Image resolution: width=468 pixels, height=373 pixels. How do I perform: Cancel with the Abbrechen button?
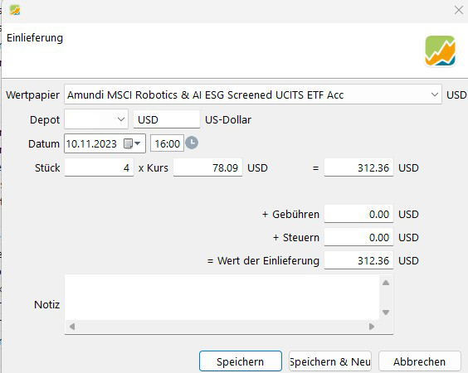(419, 361)
